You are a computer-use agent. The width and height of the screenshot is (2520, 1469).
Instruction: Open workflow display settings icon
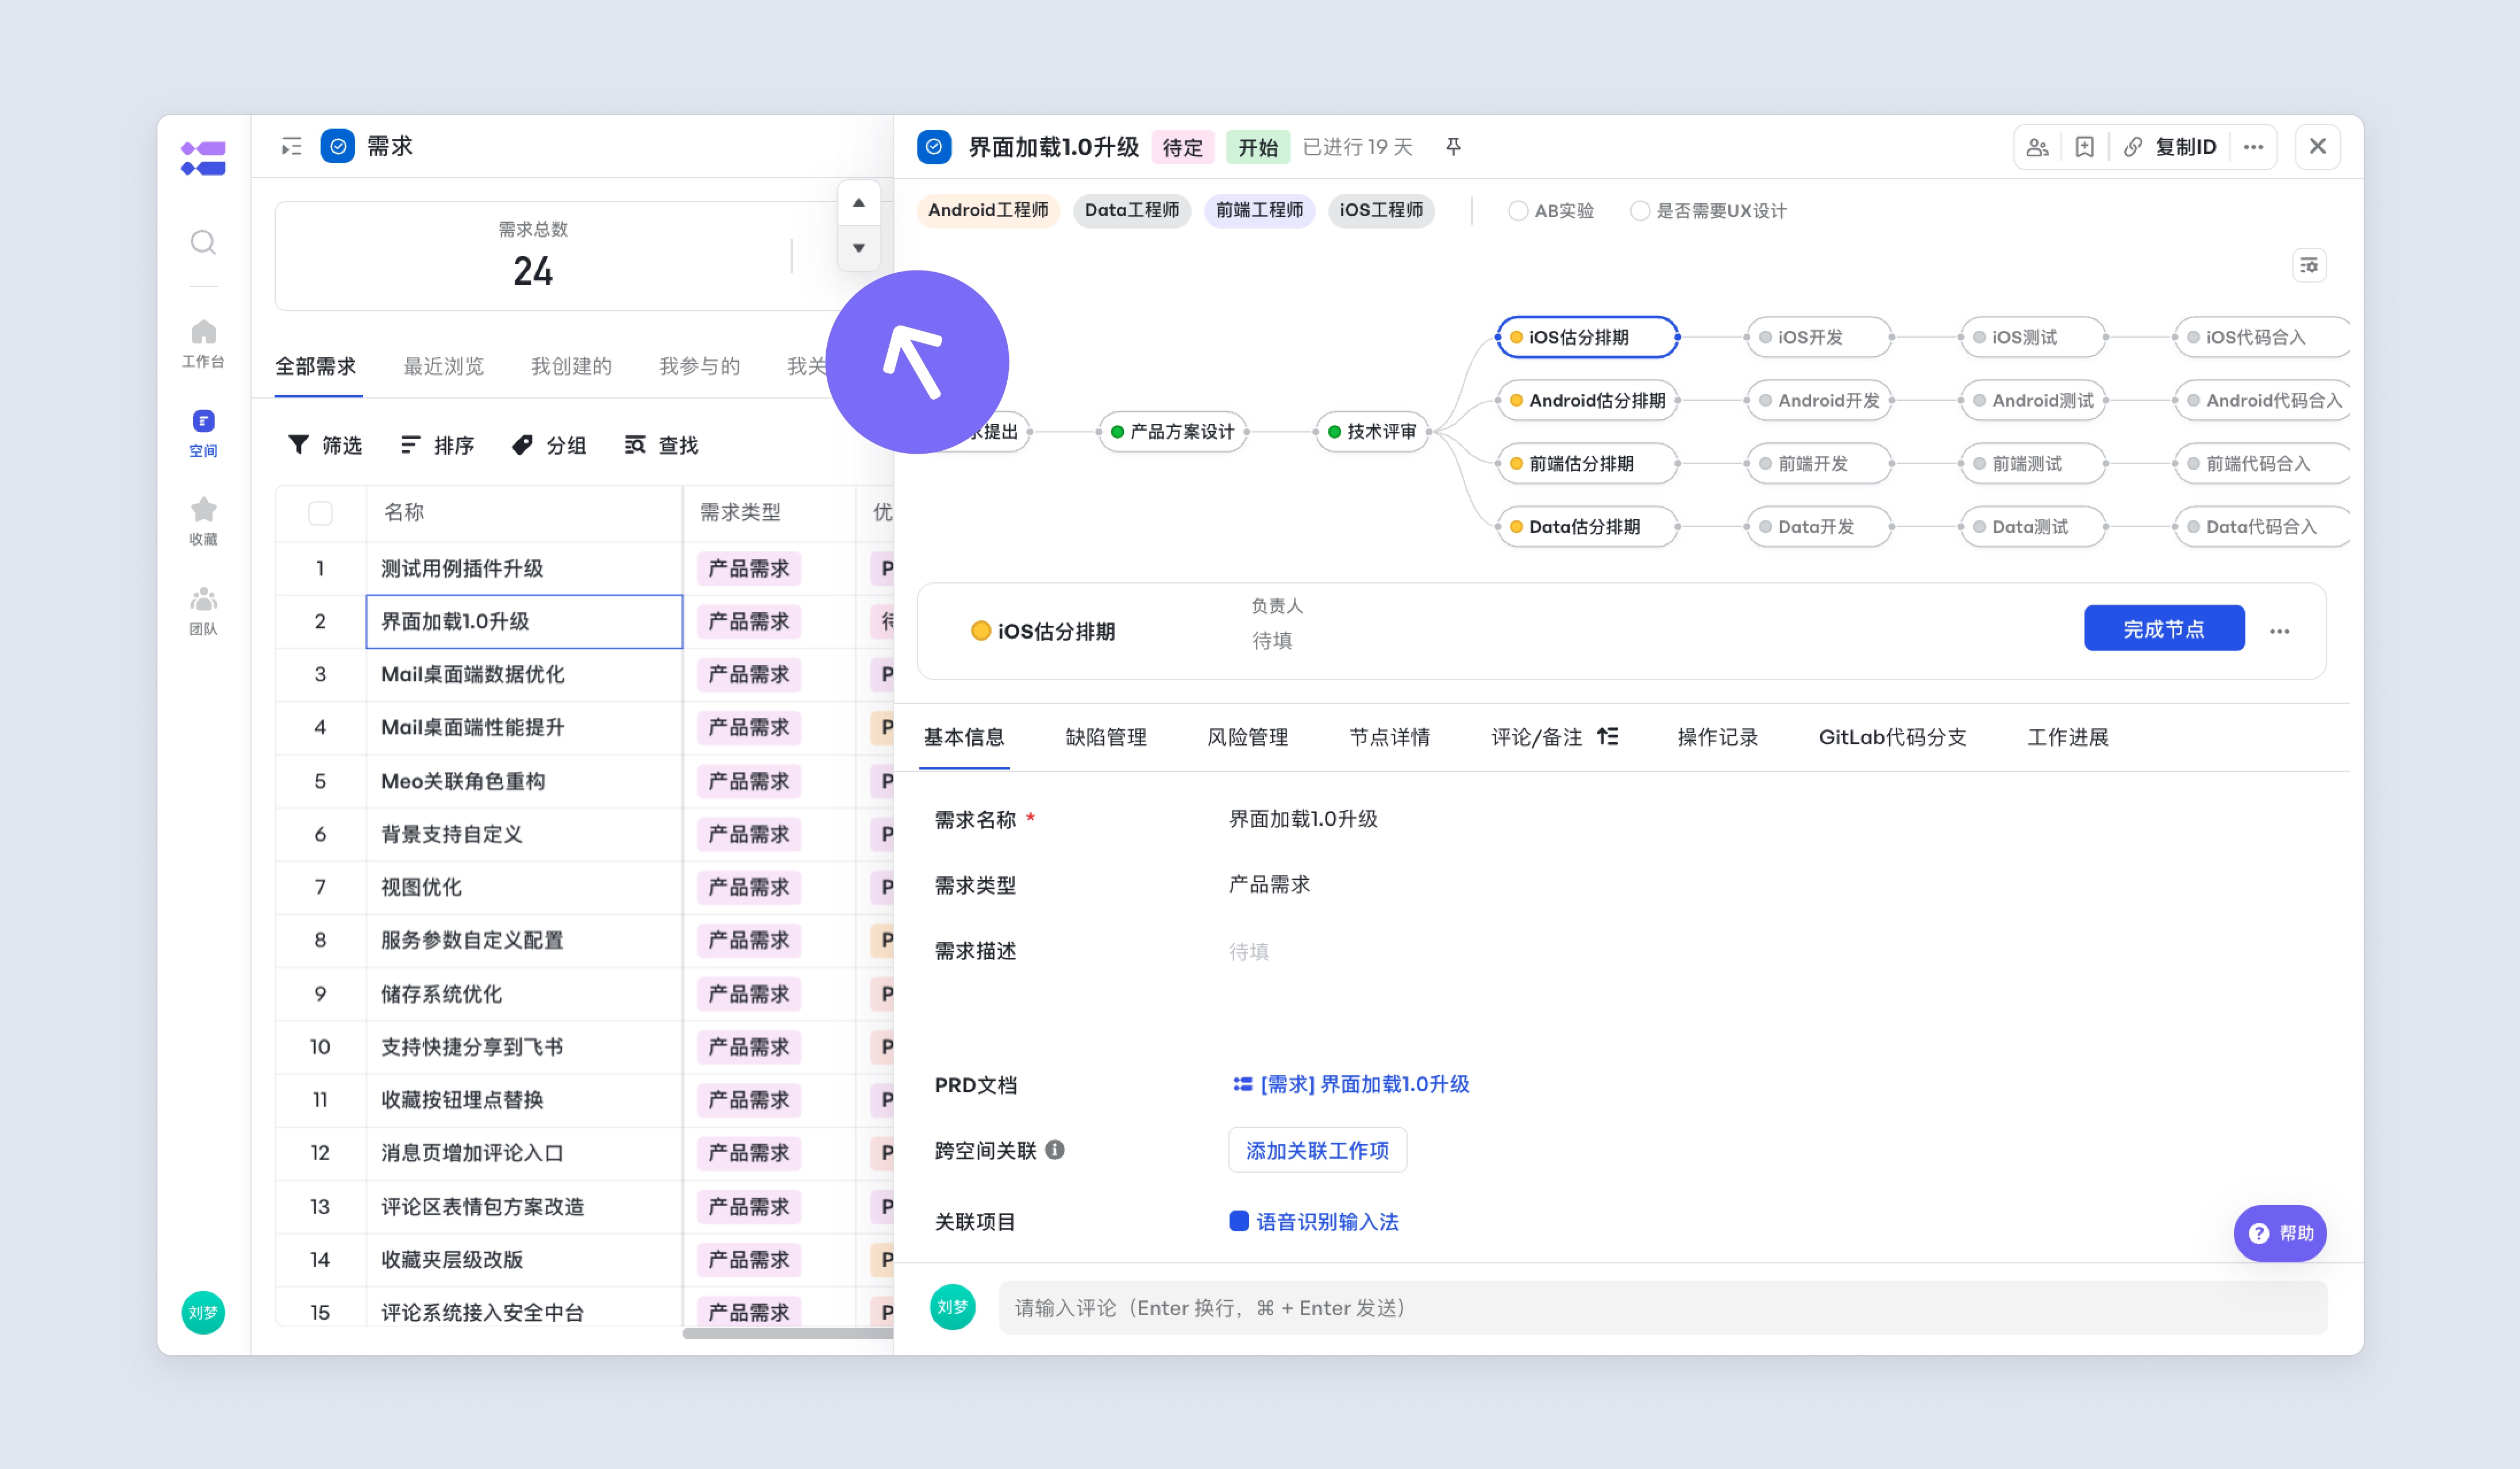point(2308,265)
